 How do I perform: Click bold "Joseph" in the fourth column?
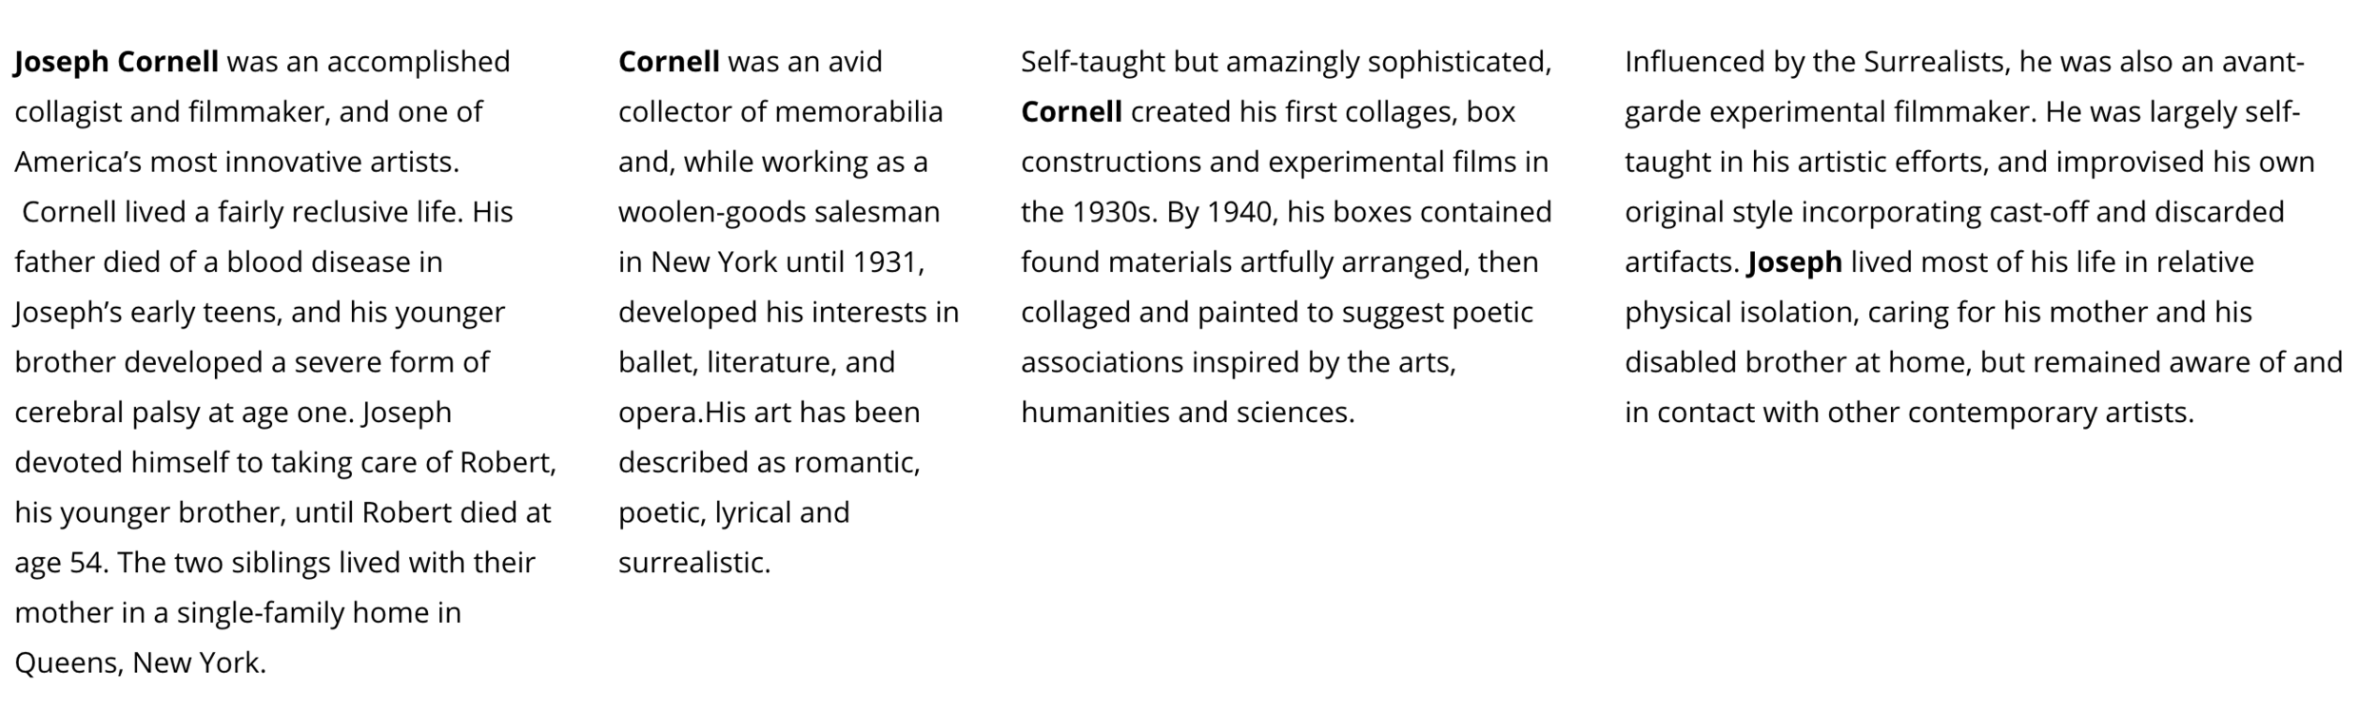(1794, 262)
